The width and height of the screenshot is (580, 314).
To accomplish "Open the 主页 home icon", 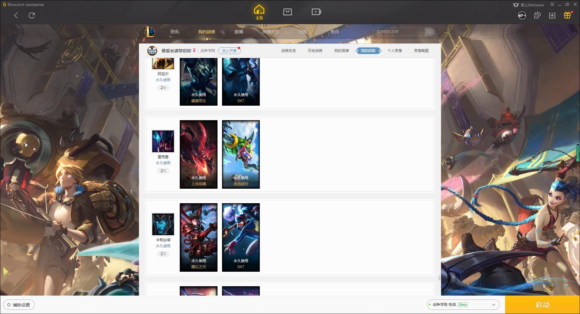I will pyautogui.click(x=259, y=12).
